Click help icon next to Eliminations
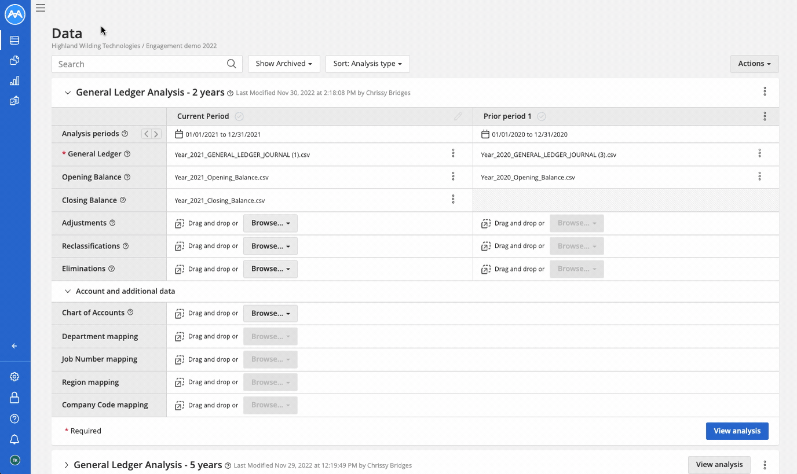The height and width of the screenshot is (474, 797). pyautogui.click(x=112, y=269)
